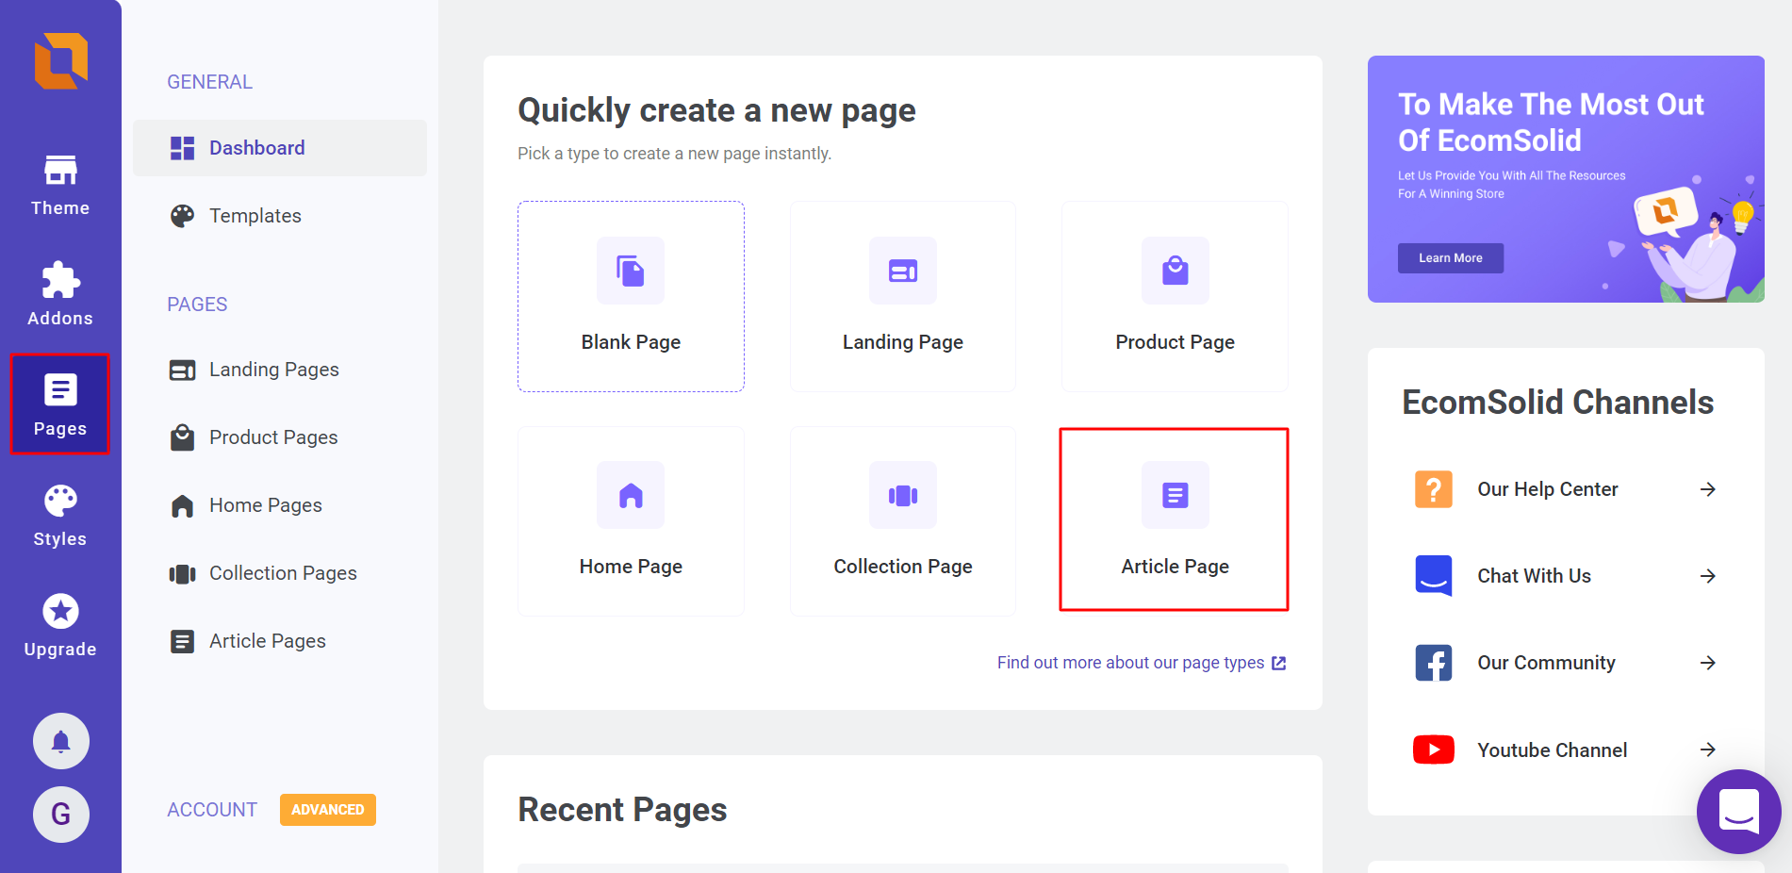Click the Collection Page card icon

coord(903,495)
